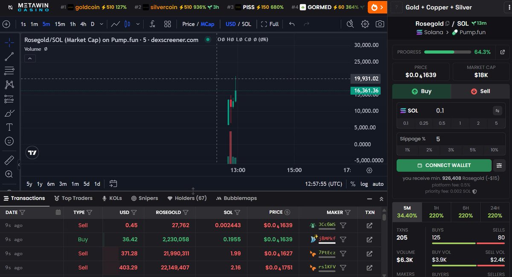Open the USD column filter
512x277 pixels.
134,212
